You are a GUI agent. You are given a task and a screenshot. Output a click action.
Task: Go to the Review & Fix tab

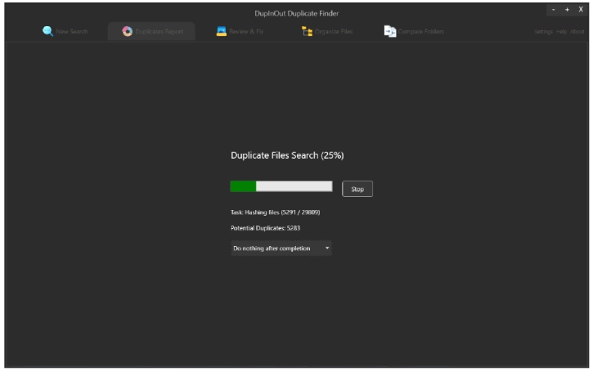click(240, 31)
